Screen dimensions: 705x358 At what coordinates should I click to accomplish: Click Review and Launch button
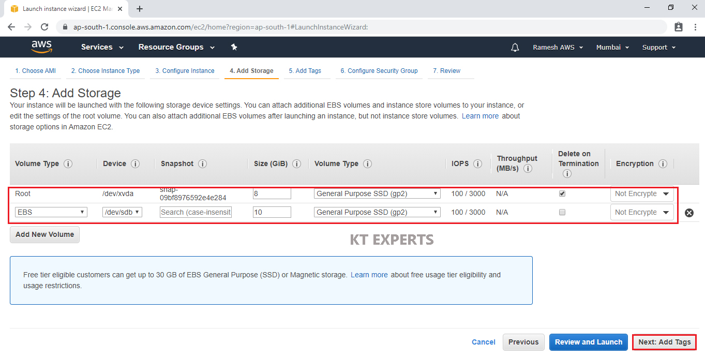pyautogui.click(x=589, y=342)
